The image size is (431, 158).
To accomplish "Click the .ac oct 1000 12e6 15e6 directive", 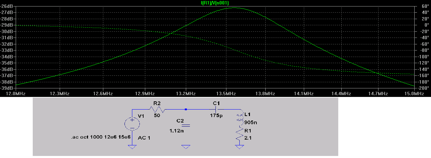I will point(101,137).
